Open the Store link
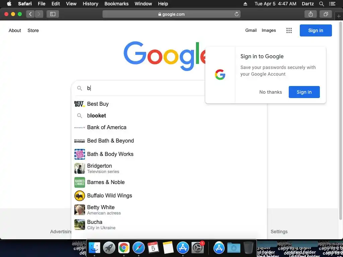 [x=33, y=30]
